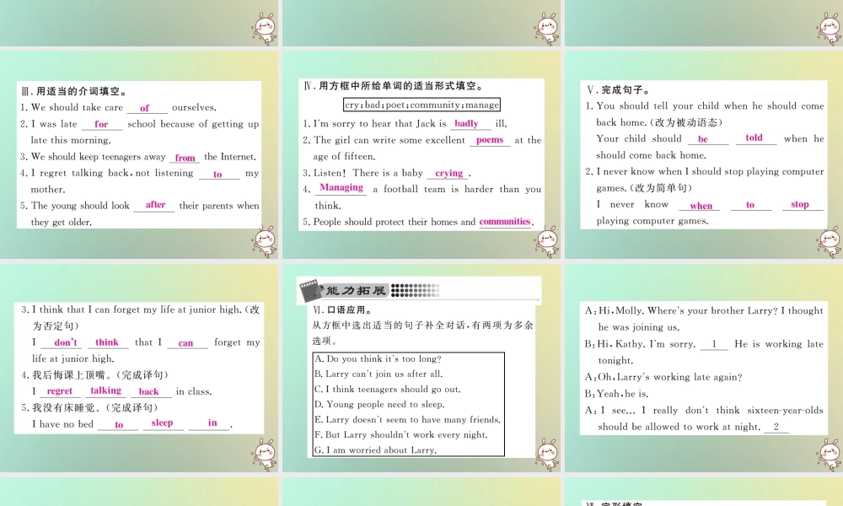The width and height of the screenshot is (843, 506).
Task: Click the answer 'in' ending 'no bed' sentence
Action: tap(212, 423)
